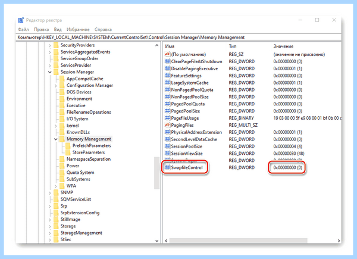Click the FeatureSettings DWORD value icon

[x=167, y=76]
